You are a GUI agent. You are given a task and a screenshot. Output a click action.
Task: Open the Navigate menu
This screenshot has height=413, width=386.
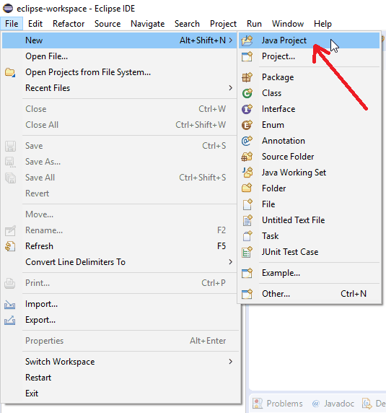pyautogui.click(x=148, y=24)
